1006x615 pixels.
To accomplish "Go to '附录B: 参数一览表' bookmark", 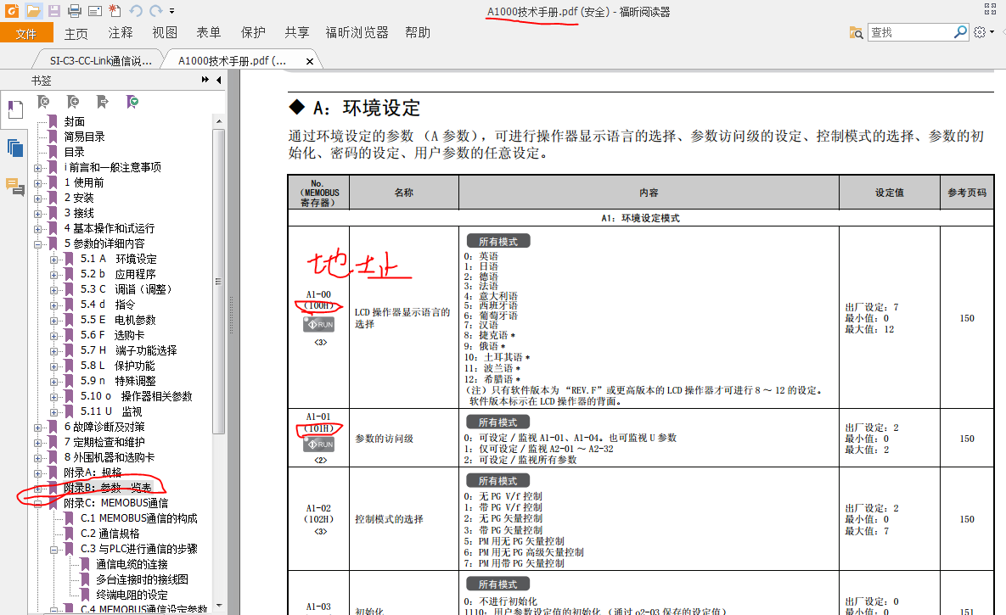I will coord(109,488).
